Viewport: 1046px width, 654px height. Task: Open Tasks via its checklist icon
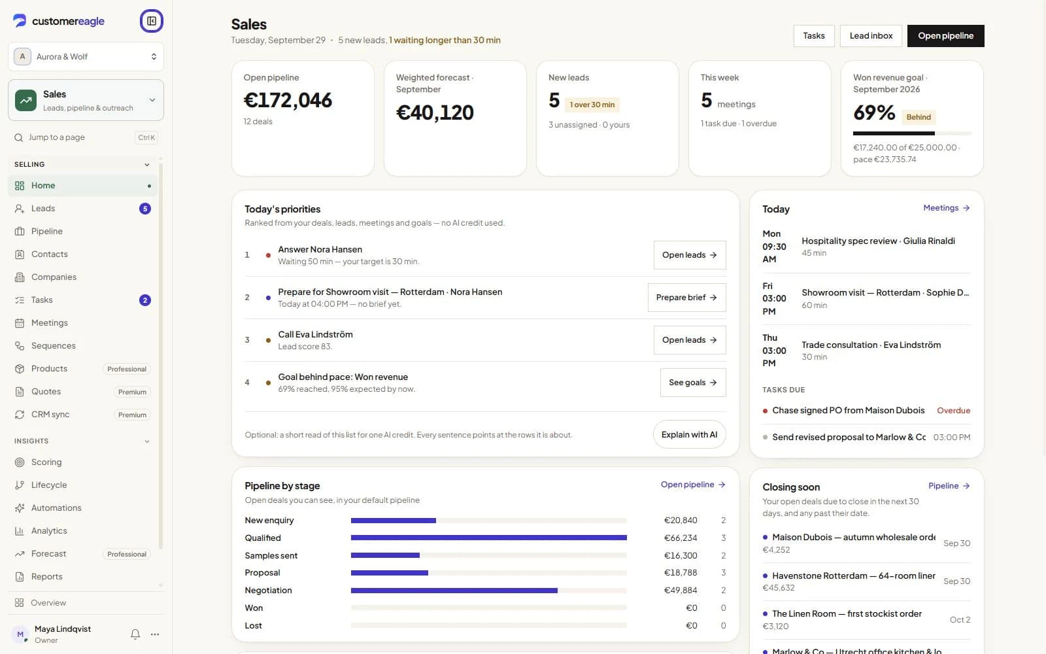(x=20, y=300)
